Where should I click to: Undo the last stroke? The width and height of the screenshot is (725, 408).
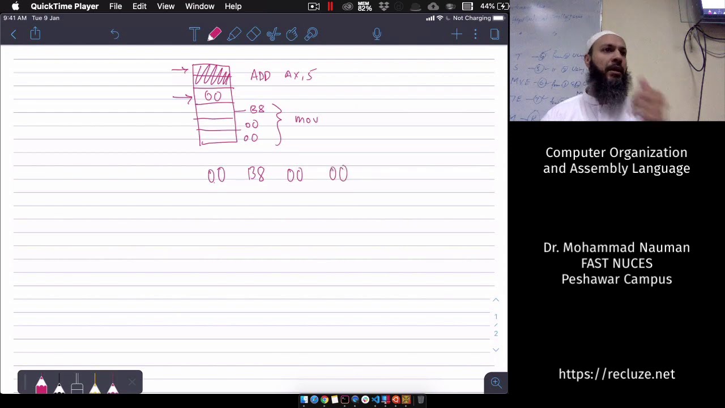pos(114,35)
